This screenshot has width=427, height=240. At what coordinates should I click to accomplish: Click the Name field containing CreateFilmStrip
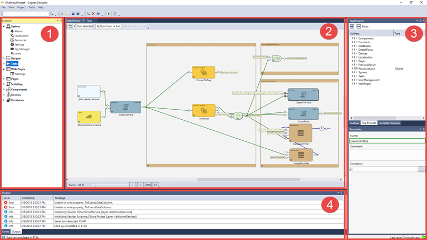click(x=386, y=141)
